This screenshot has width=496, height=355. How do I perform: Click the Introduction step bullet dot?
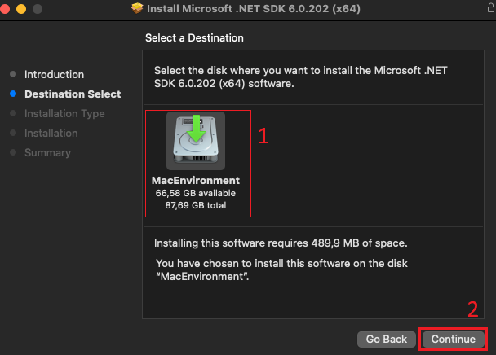(13, 74)
